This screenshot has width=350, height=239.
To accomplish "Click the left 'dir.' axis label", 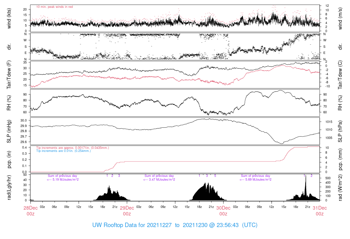I will point(9,46).
